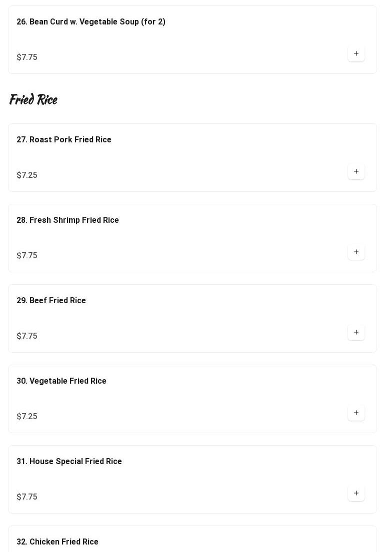Click the $7.75 price of Bean Curd Soup
The width and height of the screenshot is (385, 552).
click(x=27, y=57)
